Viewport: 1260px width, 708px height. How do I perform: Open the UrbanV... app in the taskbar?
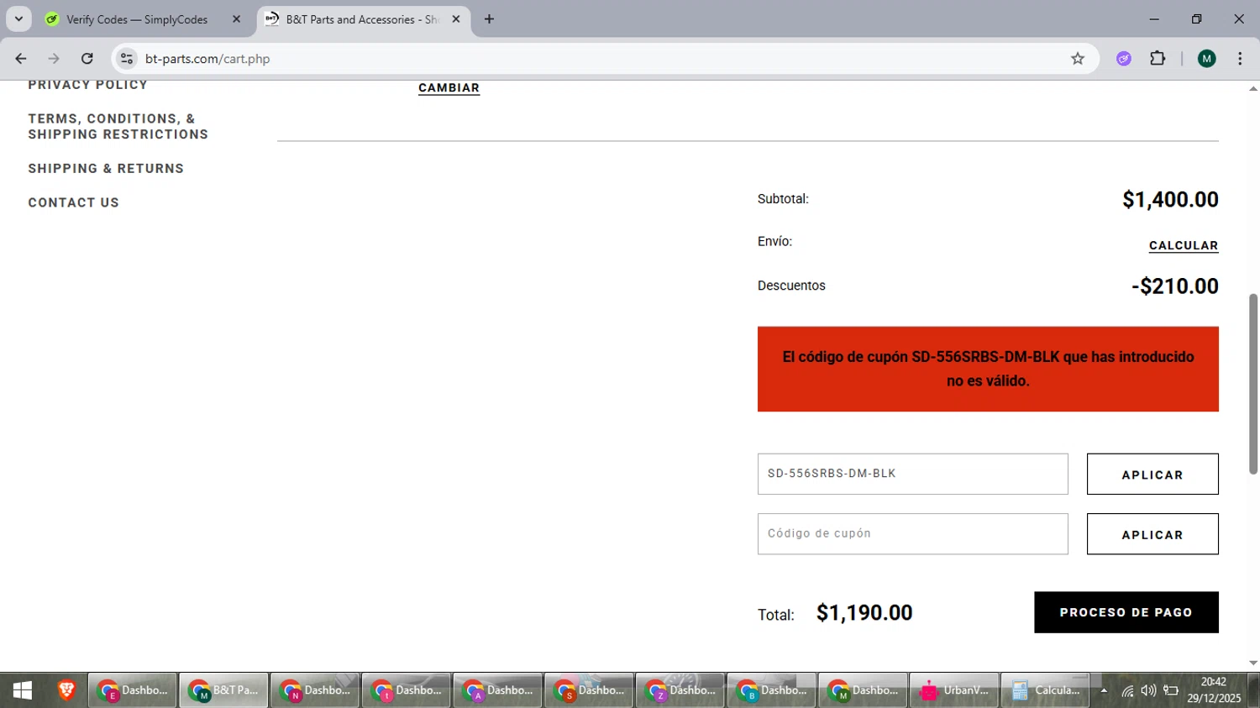[x=954, y=690]
